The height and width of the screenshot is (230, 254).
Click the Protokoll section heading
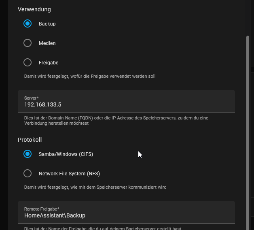(30, 140)
